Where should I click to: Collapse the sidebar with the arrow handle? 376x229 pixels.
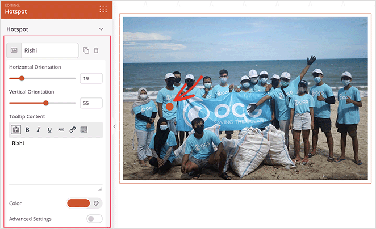click(x=114, y=126)
